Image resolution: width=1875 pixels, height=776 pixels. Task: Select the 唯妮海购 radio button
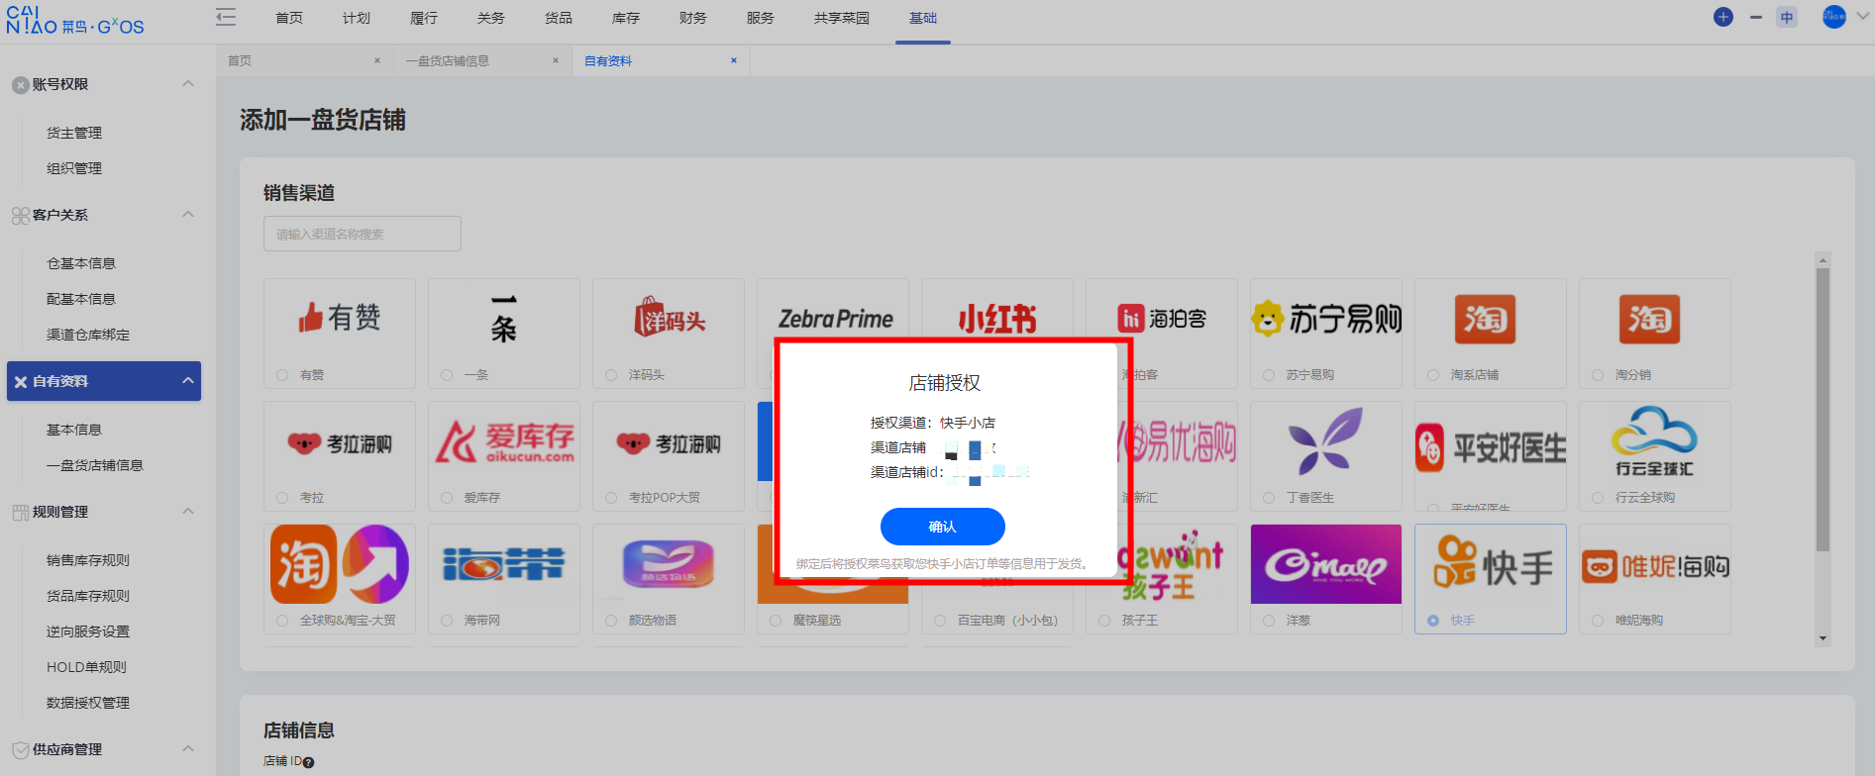coord(1598,621)
